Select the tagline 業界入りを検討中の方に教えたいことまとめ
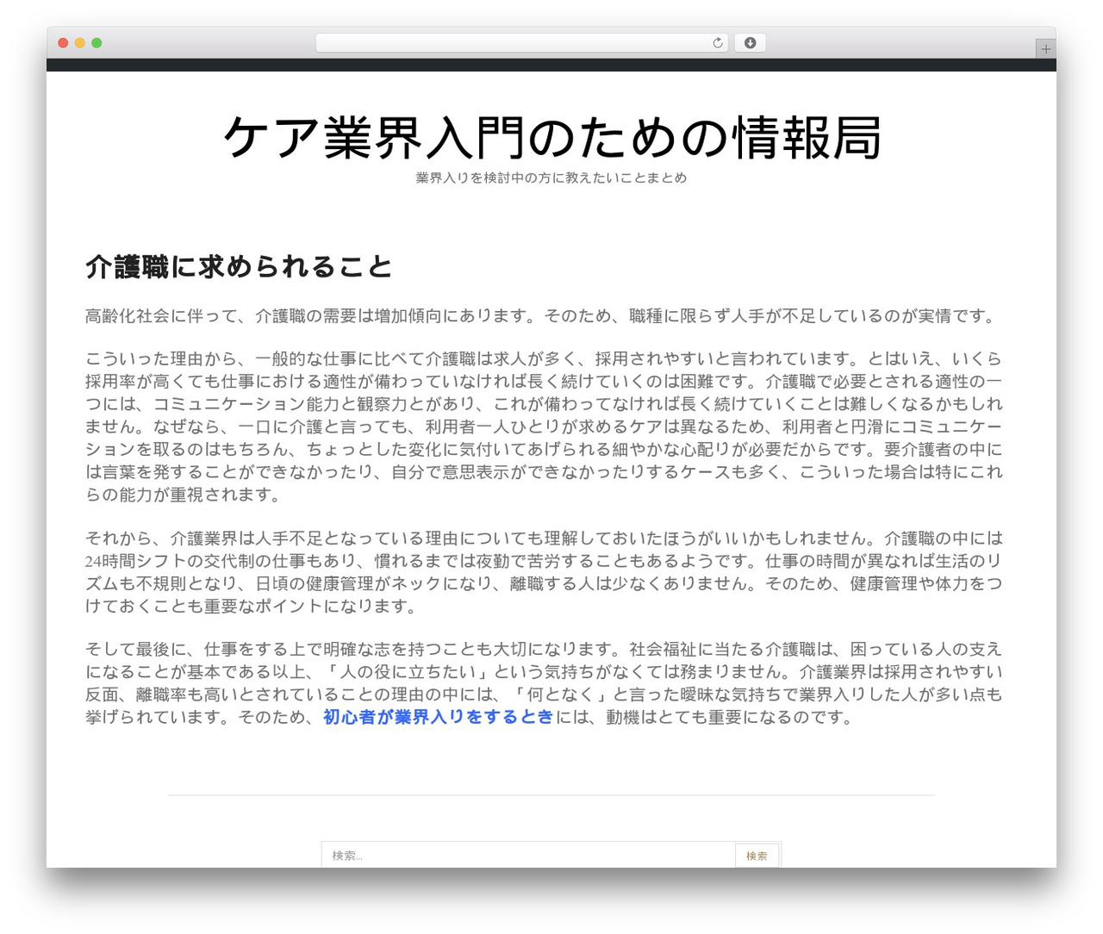 point(551,178)
